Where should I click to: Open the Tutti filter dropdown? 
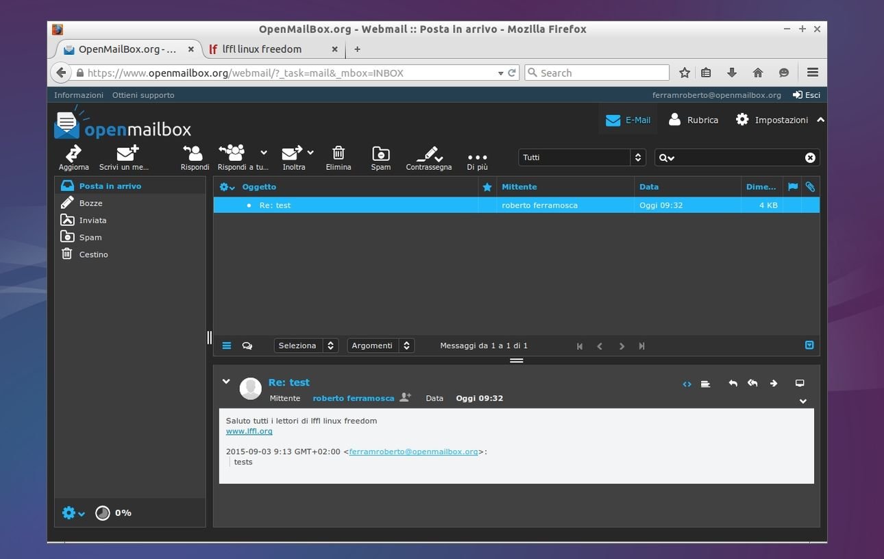581,158
